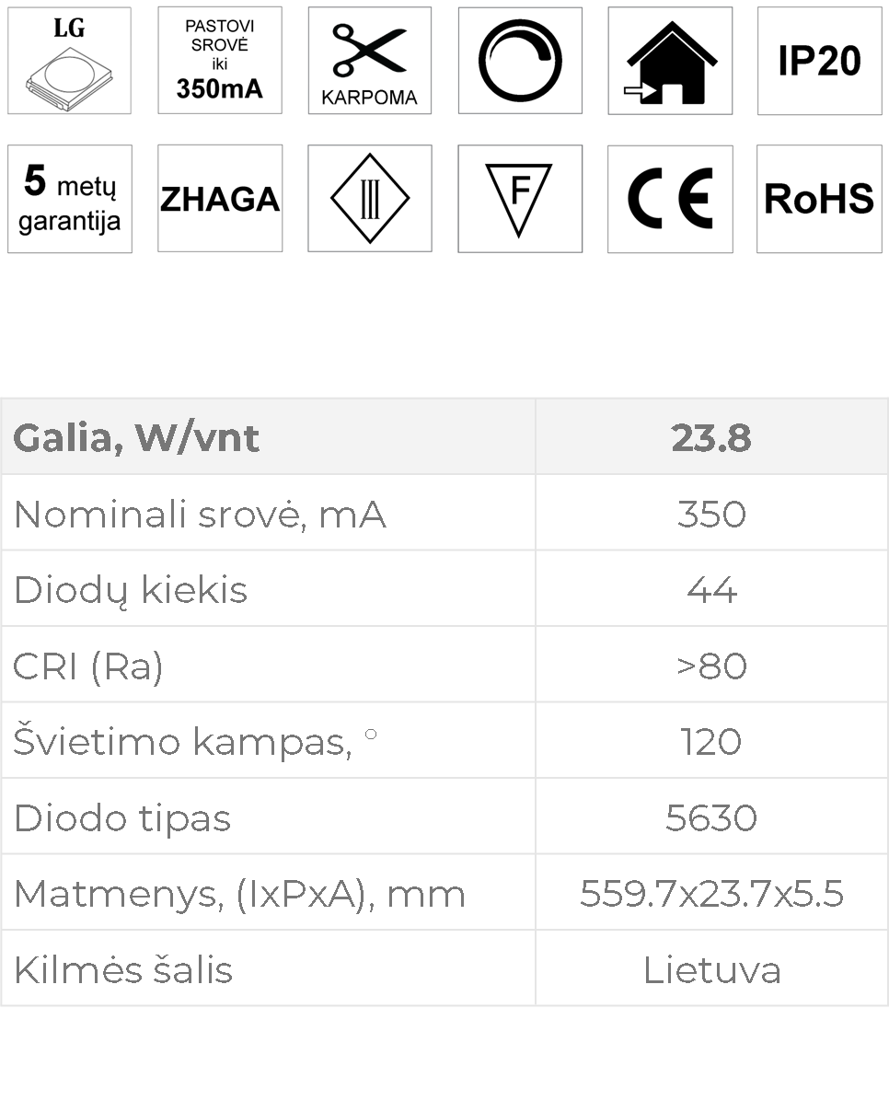Click the scissors KARPOMA icon

pos(369,61)
